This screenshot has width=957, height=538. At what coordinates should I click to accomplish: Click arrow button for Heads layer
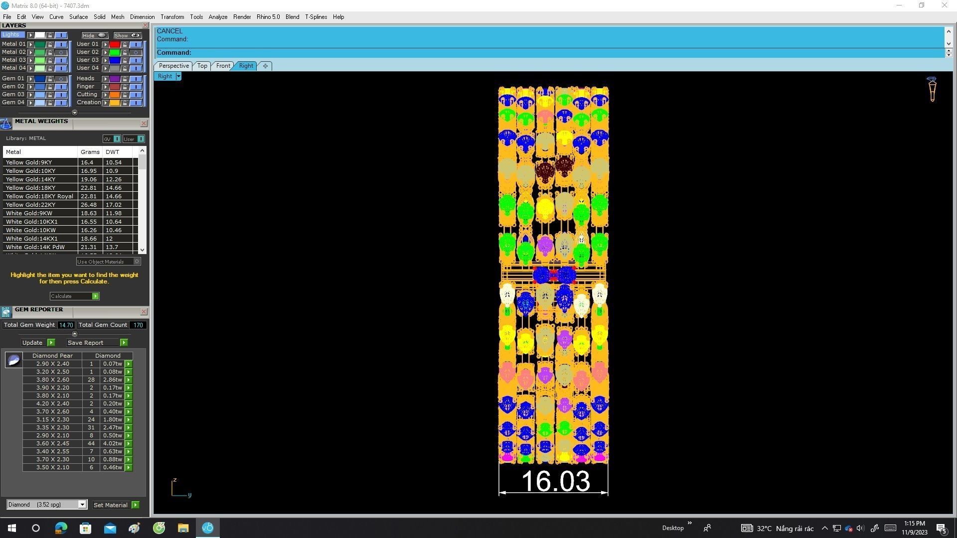click(106, 79)
